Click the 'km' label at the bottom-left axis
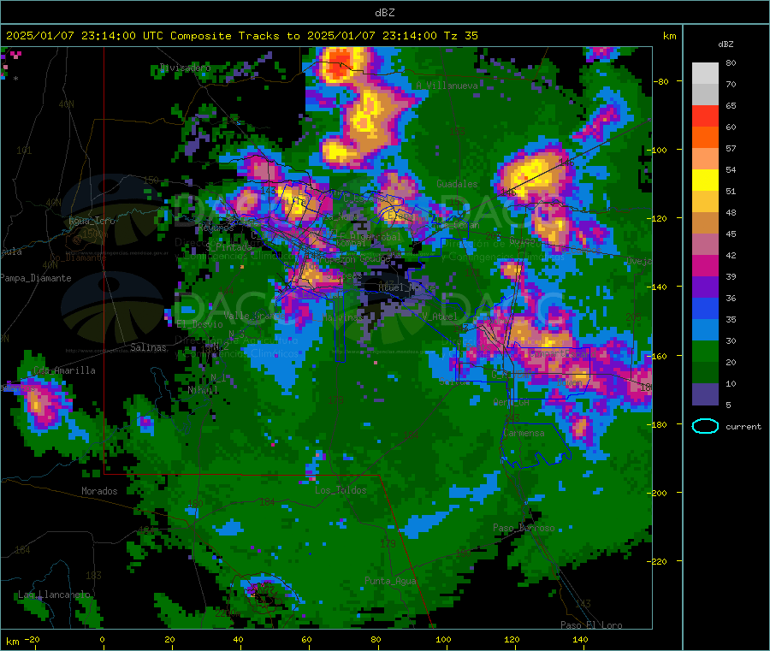The width and height of the screenshot is (770, 651). point(12,642)
